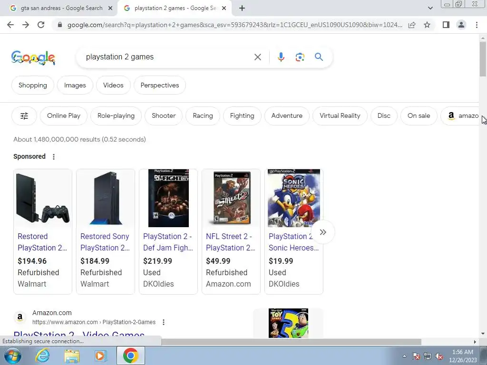Open a new browser tab
This screenshot has width=487, height=365.
[x=242, y=9]
